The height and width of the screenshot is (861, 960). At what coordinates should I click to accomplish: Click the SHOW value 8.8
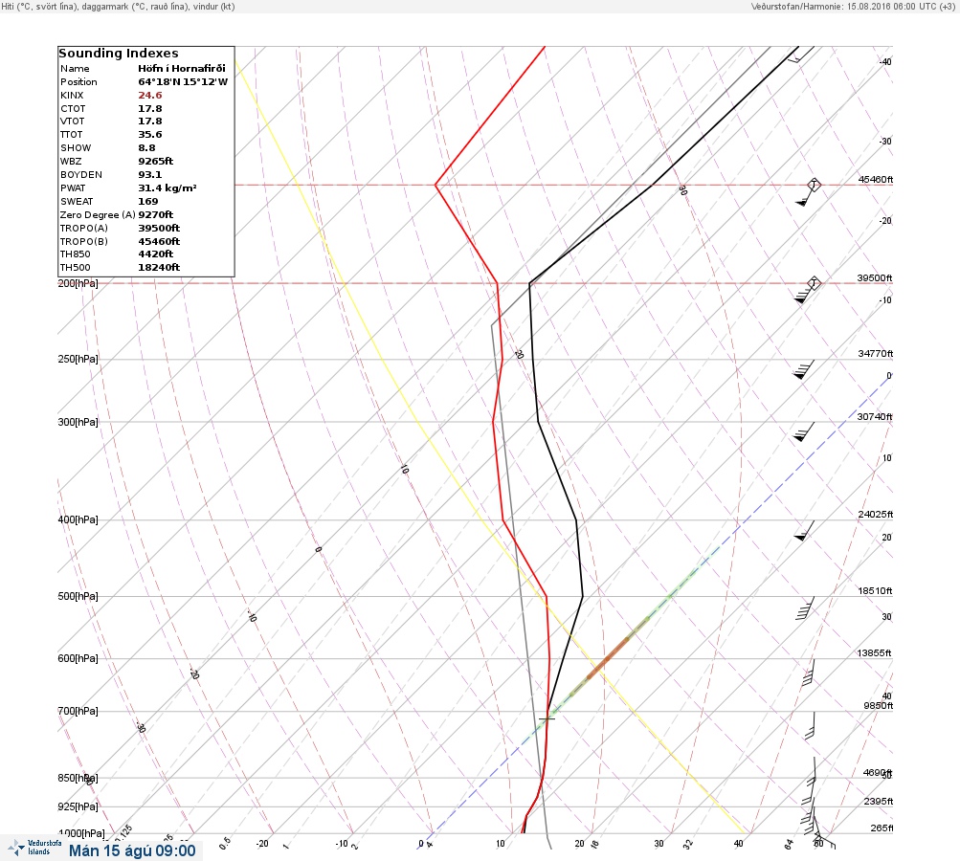click(147, 148)
